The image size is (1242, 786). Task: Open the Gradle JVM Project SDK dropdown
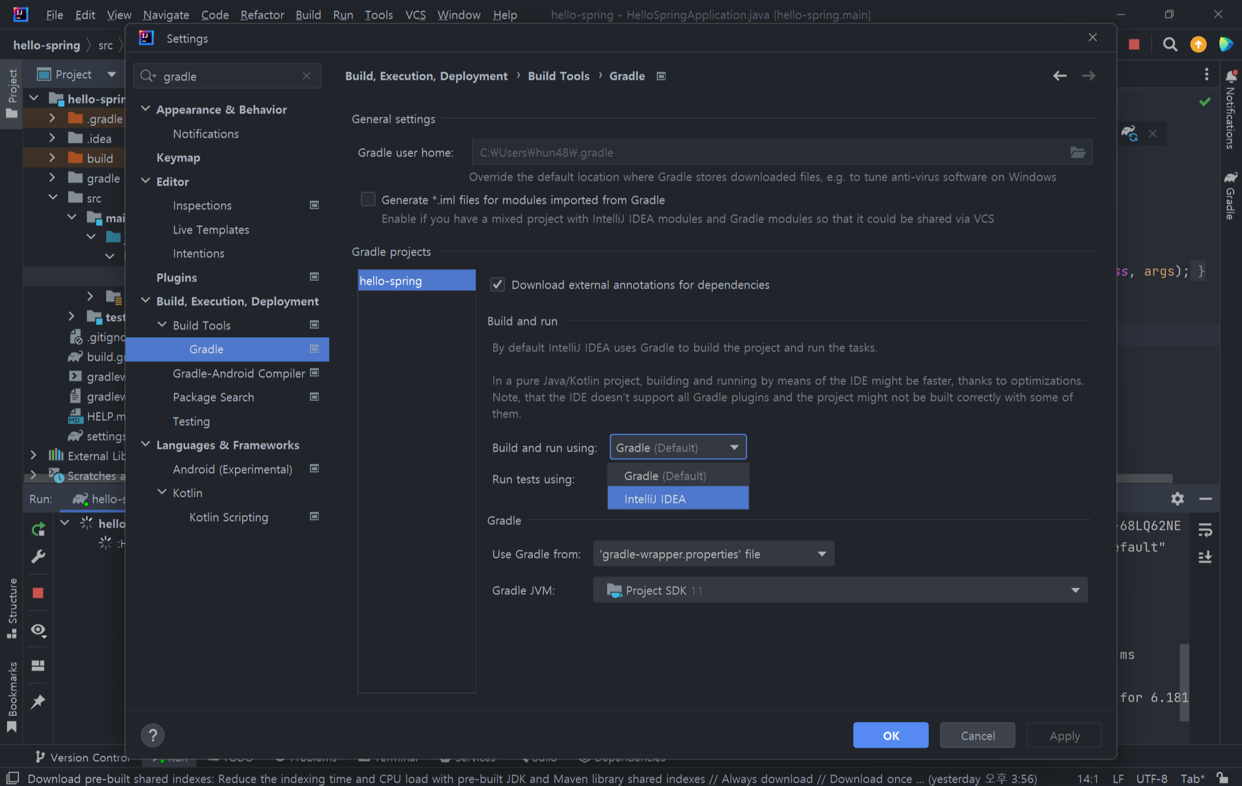[840, 590]
